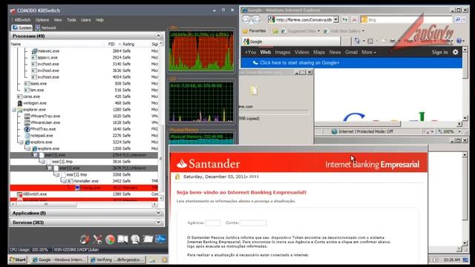
Task: Click the IE refresh icon beside address bar
Action: (x=345, y=20)
